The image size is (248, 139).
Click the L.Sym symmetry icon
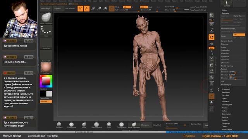pyautogui.click(x=212, y=44)
